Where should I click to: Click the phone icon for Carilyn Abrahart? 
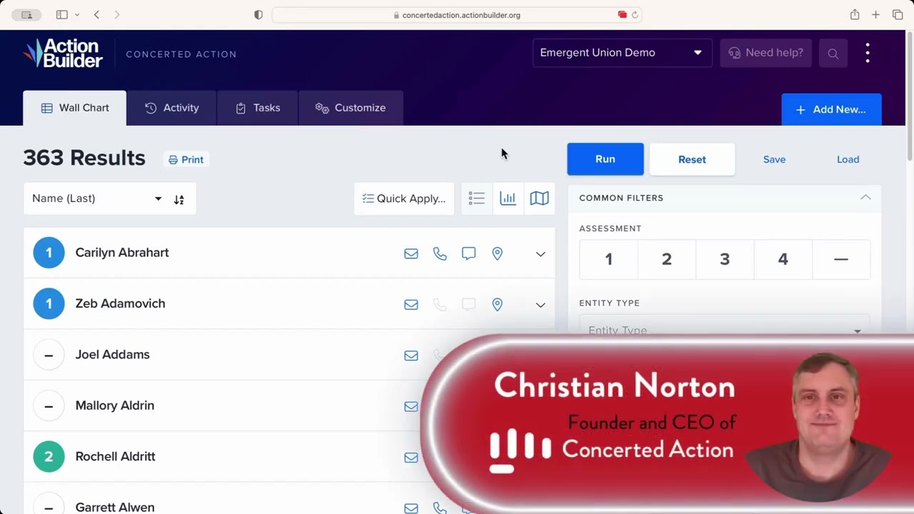[440, 253]
